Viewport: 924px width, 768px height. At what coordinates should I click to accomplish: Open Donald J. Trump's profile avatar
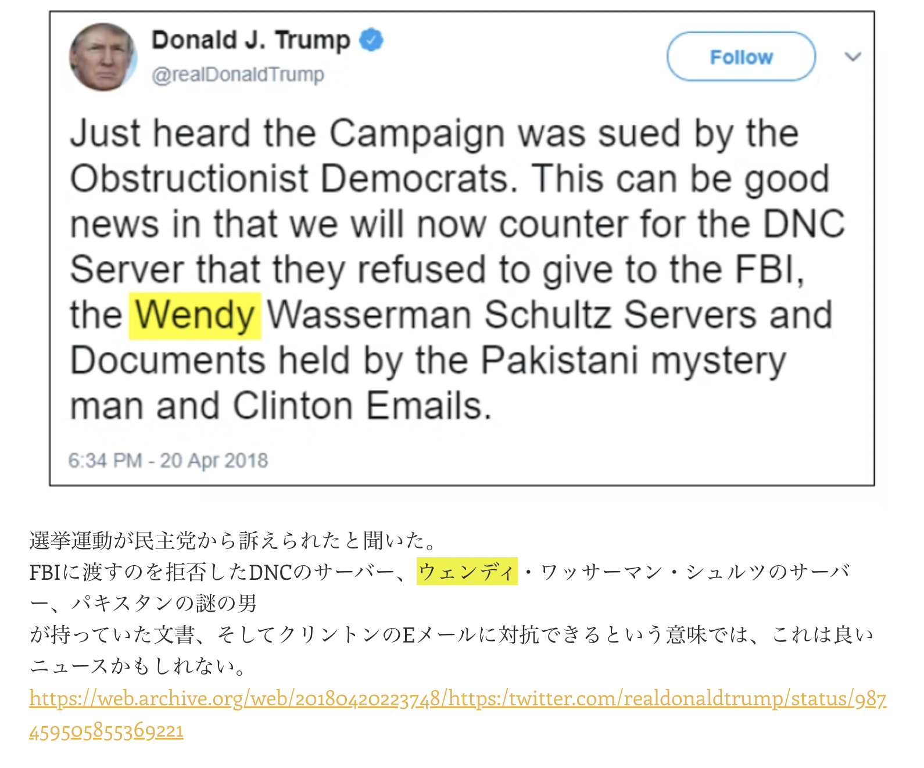click(103, 57)
